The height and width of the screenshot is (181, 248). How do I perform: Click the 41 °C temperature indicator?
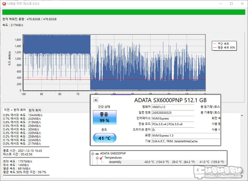(x=104, y=138)
